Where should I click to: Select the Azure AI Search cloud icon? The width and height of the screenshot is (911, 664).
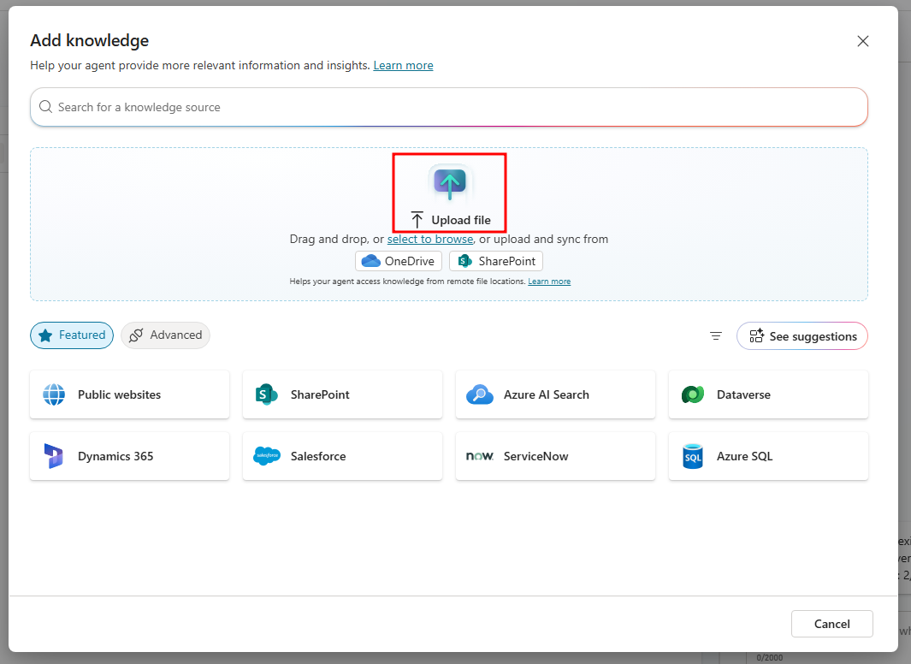coord(480,394)
